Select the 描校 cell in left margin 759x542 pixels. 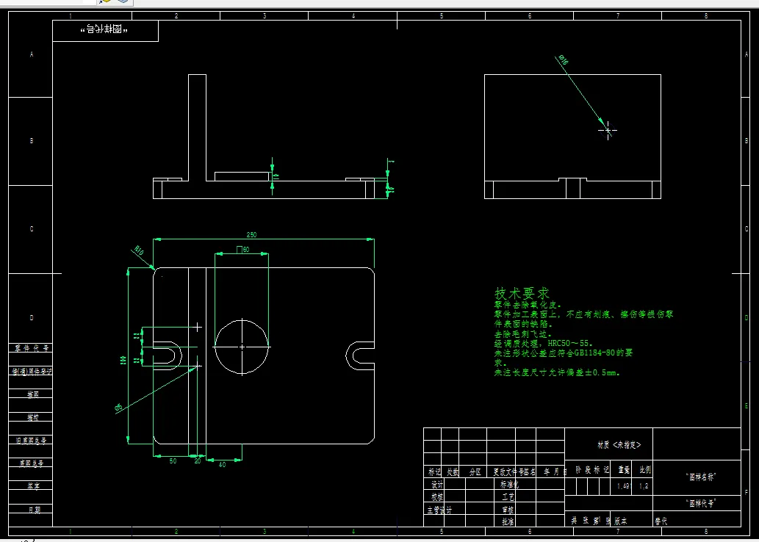[x=31, y=417]
